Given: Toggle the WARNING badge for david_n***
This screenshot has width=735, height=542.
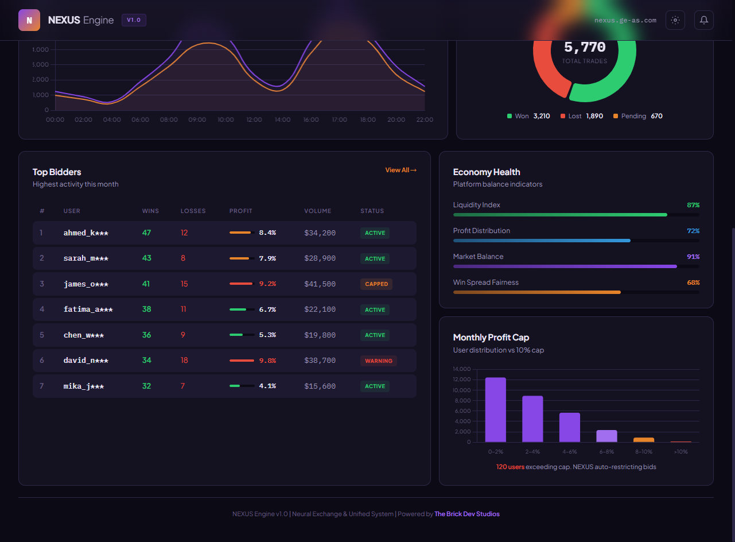Looking at the screenshot, I should click(x=379, y=361).
